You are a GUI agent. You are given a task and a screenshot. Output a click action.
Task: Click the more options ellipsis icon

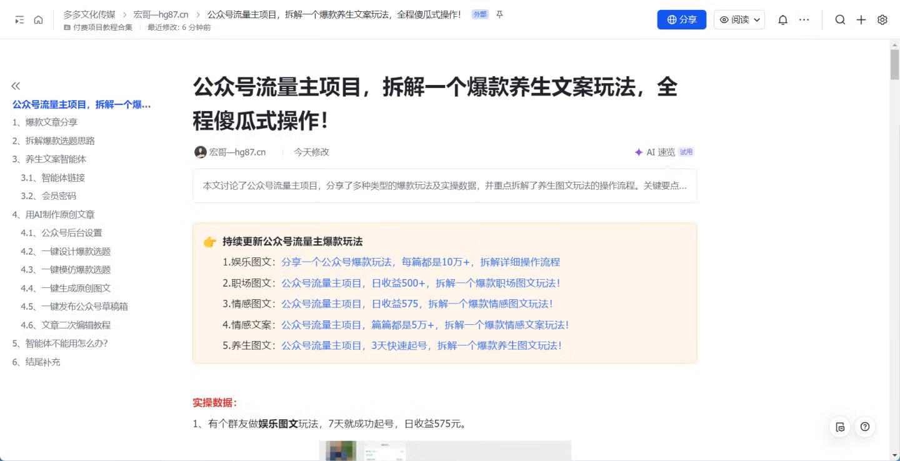point(804,19)
